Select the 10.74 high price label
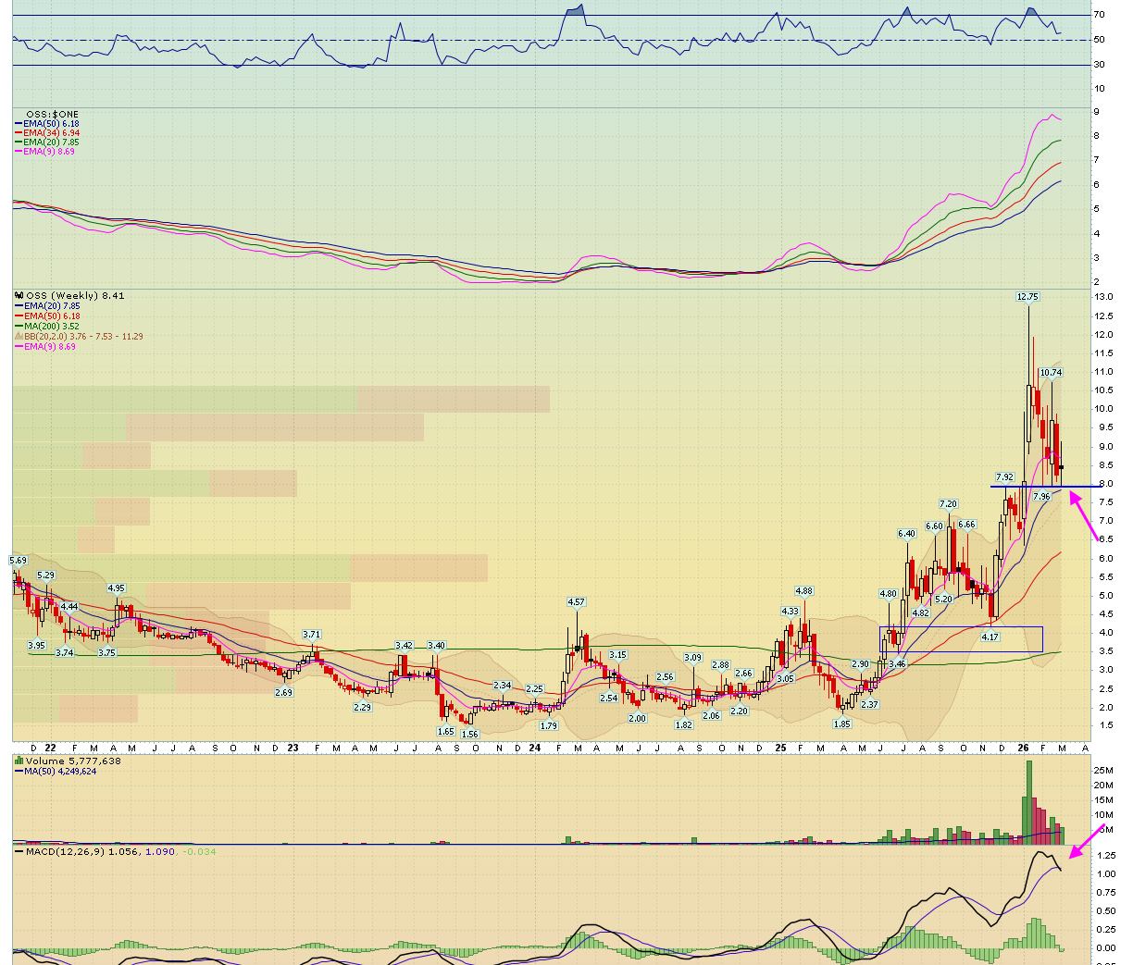The image size is (1133, 965). pos(1051,373)
